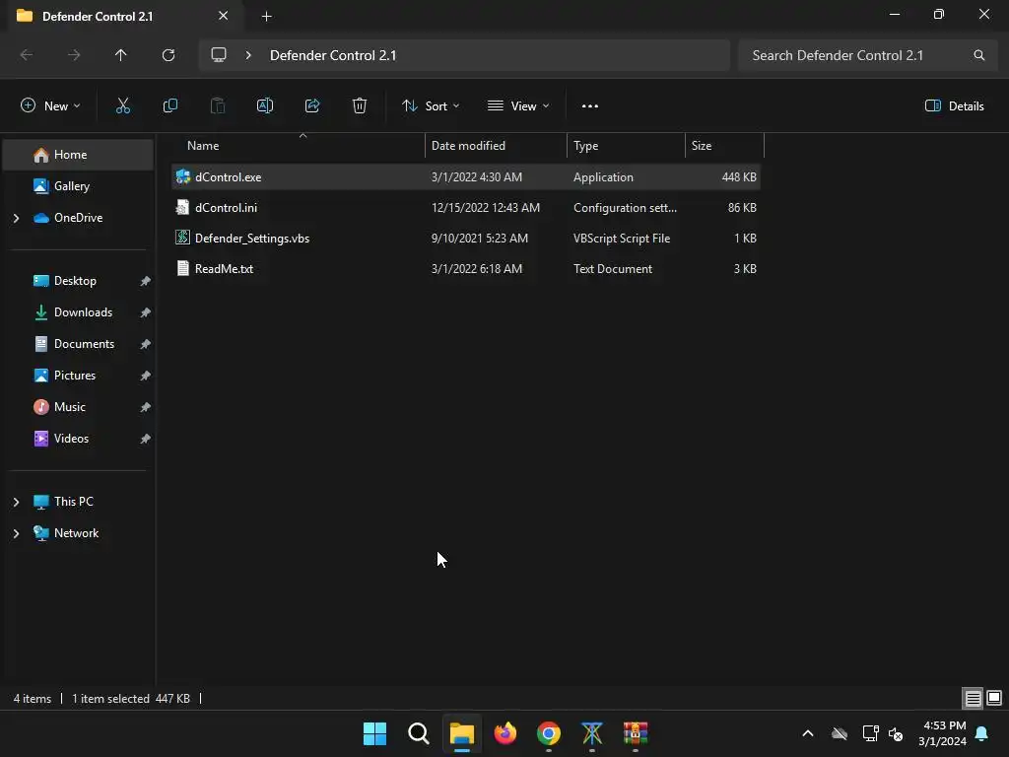
Task: Select the dControl.ini file
Action: click(466, 207)
